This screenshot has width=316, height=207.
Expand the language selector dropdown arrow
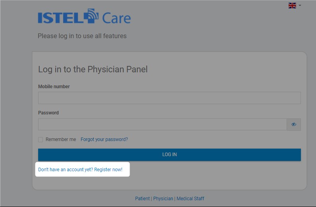click(300, 6)
